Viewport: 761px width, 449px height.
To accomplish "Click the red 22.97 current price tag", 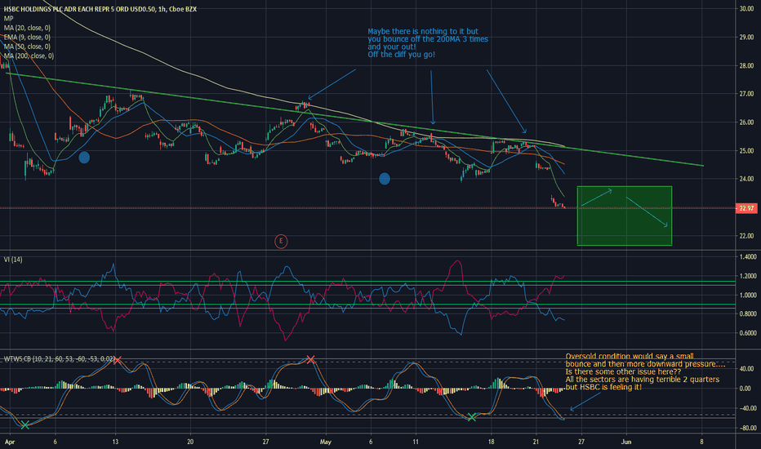I will coord(746,208).
